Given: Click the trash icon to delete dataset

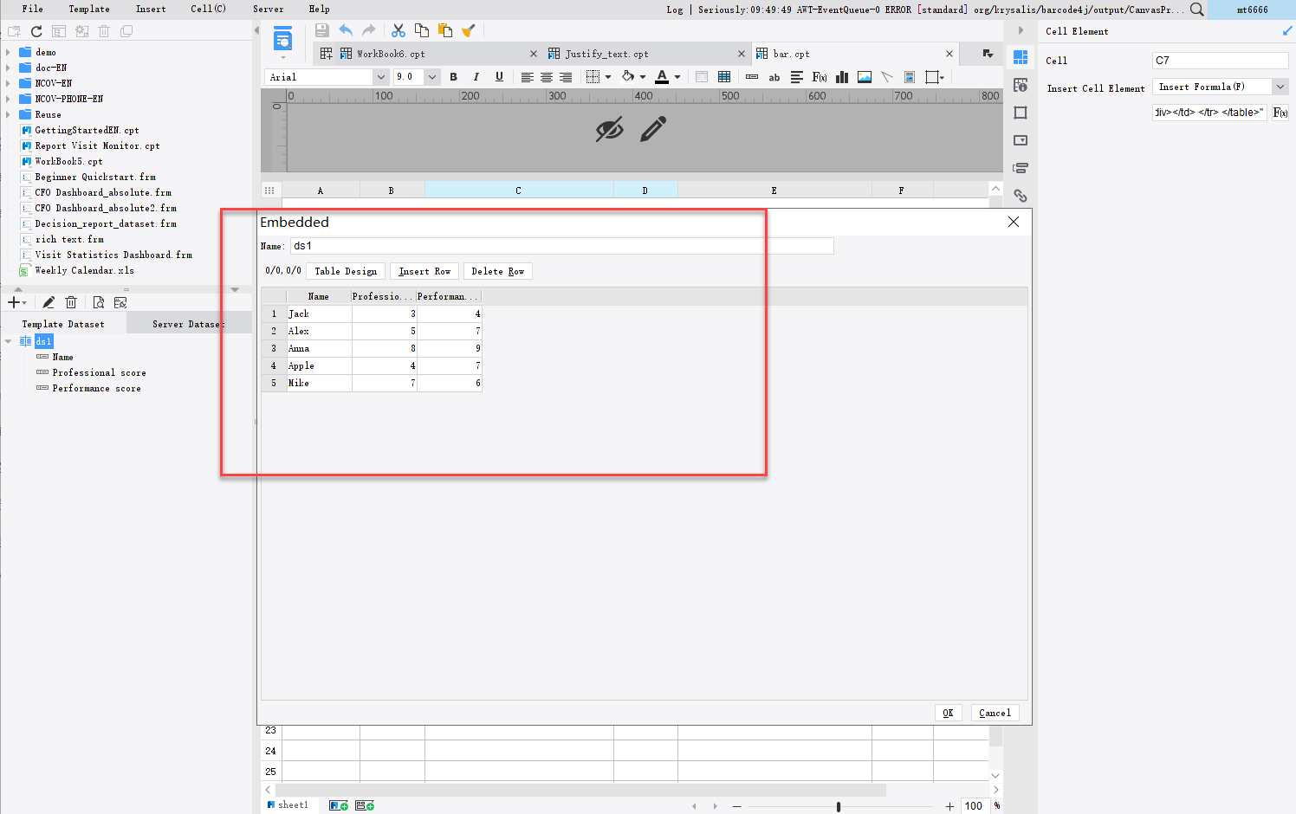Looking at the screenshot, I should coord(71,301).
